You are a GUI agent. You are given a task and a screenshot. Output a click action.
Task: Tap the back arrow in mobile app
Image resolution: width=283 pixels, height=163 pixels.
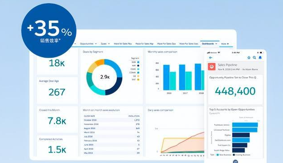tap(211, 58)
